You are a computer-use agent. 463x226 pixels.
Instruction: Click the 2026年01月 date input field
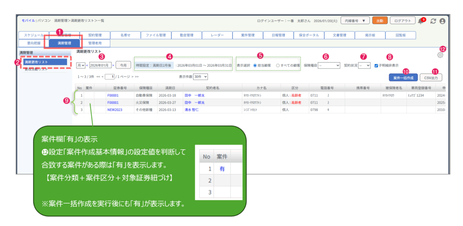click(100, 65)
